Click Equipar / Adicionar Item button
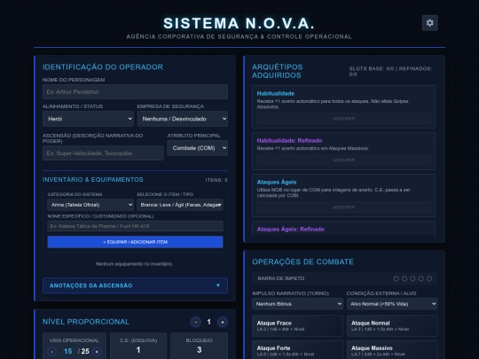This screenshot has height=359, width=479. click(x=135, y=242)
